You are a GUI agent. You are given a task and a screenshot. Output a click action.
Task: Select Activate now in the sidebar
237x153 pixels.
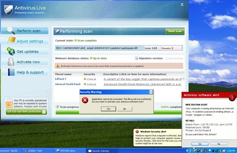tap(25, 62)
